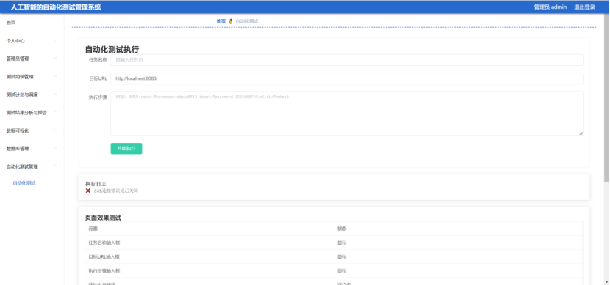Click the 任务名称 form label
This screenshot has width=610, height=285.
[x=98, y=60]
